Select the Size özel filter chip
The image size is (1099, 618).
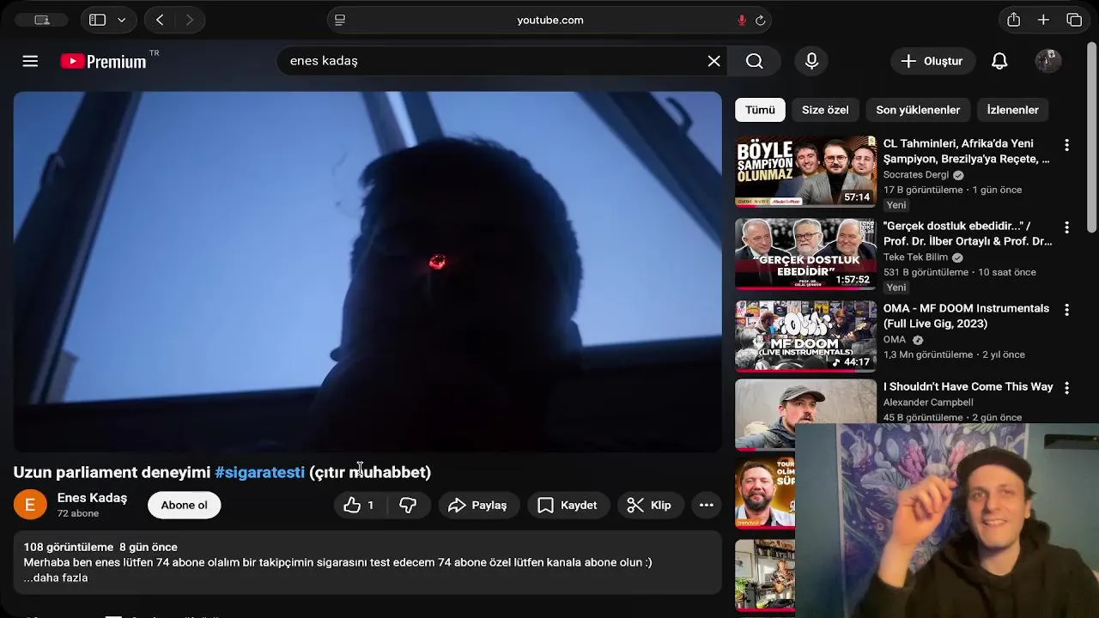(x=825, y=110)
